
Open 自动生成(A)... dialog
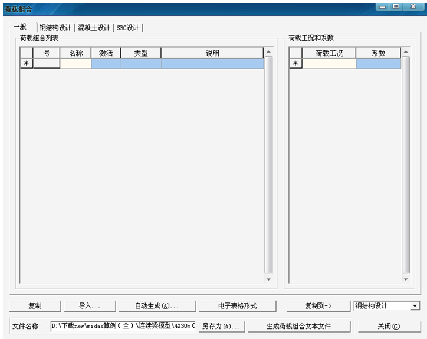coord(157,306)
